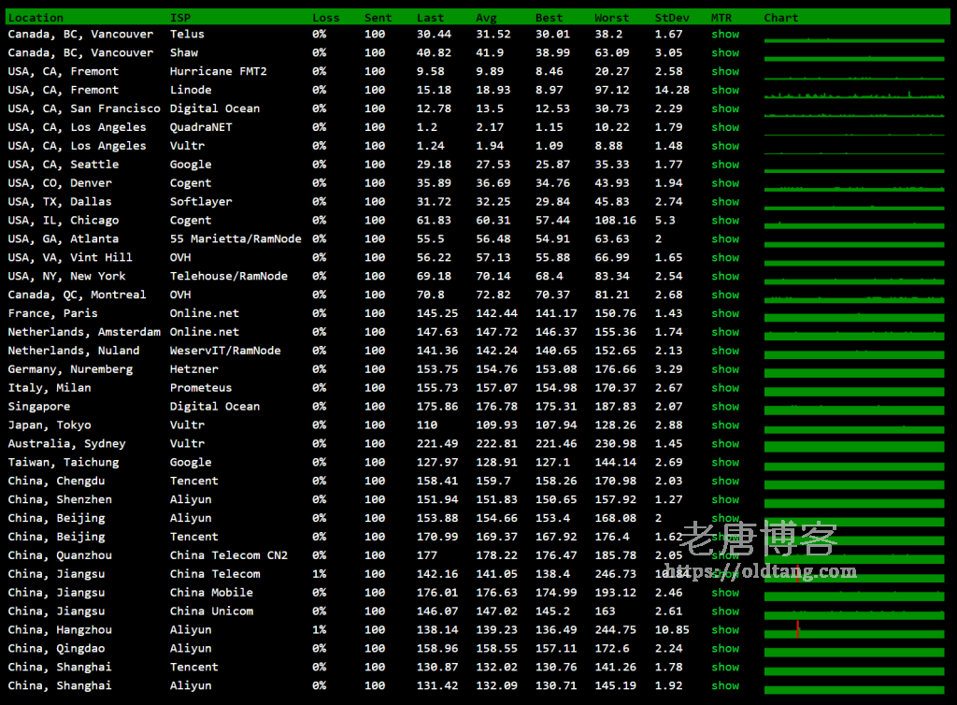Open show link for Vultr Tokyo row
Viewport: 957px width, 705px height.
[x=724, y=425]
